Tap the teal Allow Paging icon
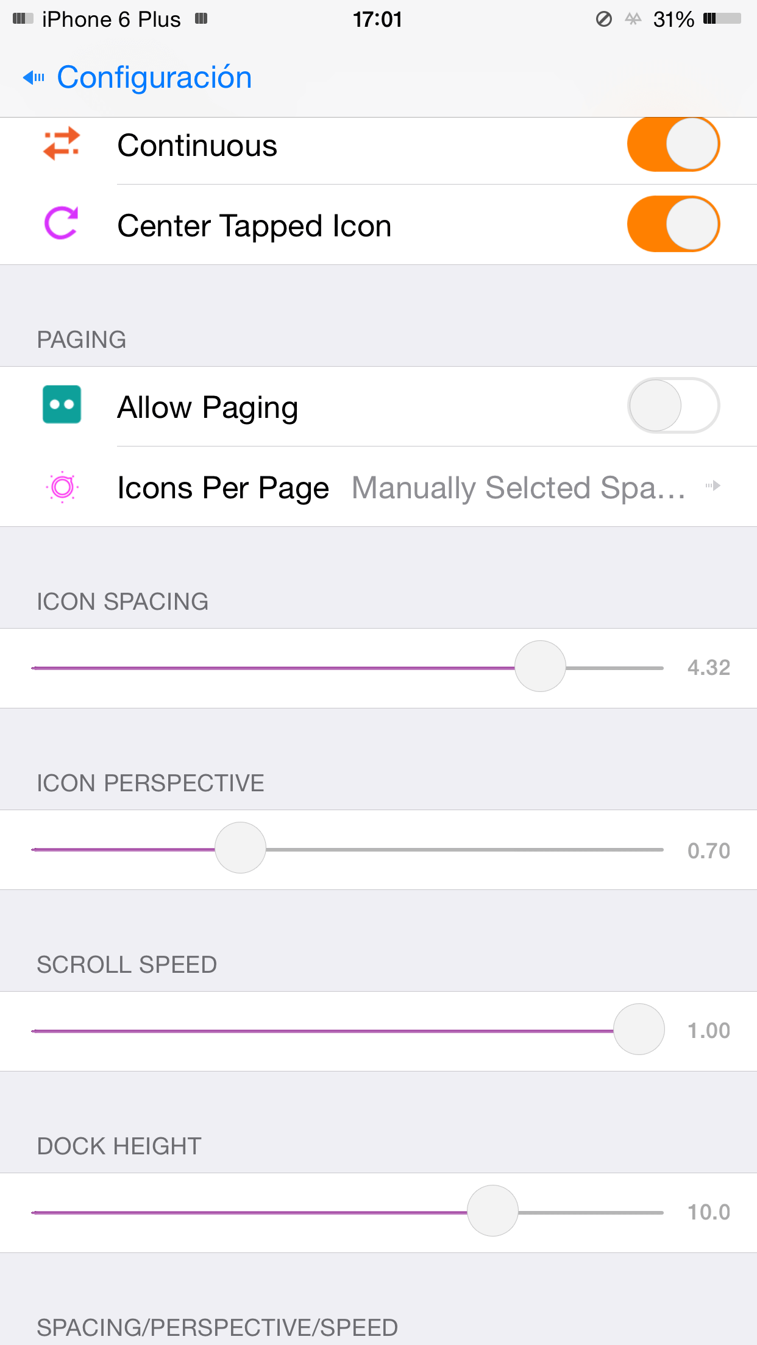This screenshot has width=757, height=1345. tap(62, 404)
